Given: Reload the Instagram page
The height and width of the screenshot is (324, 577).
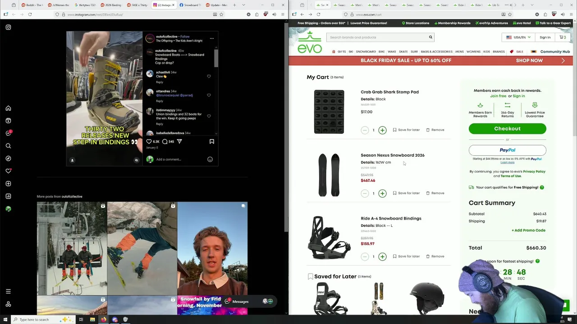Looking at the screenshot, I should point(30,14).
